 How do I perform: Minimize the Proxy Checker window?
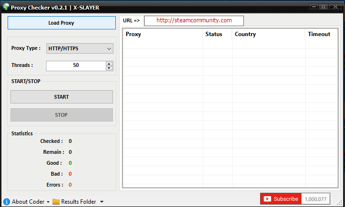314,7
